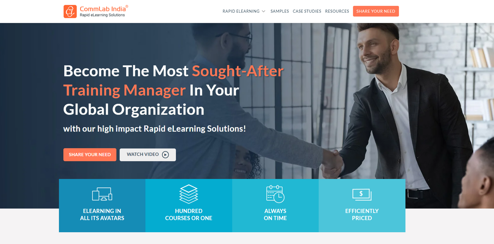
Task: Click the devices icon above Elearning In All Its Avatars
Action: (x=102, y=194)
